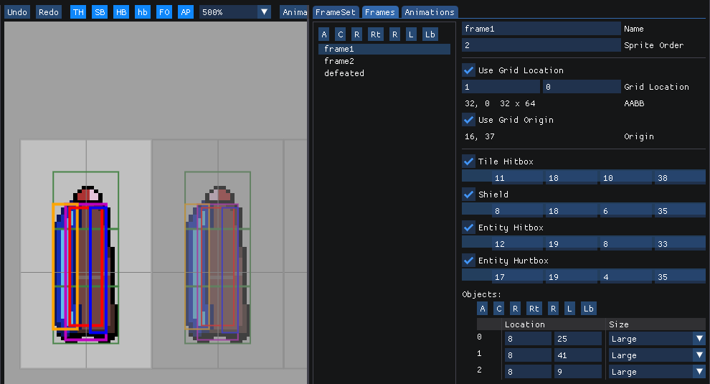Click the Grid Location X field showing 1
Screen dimensions: 710x384
(501, 87)
